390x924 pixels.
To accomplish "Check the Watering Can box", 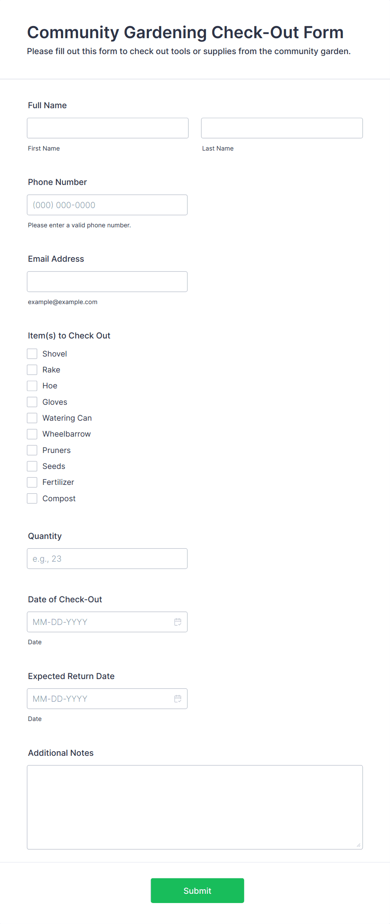I will coord(32,418).
